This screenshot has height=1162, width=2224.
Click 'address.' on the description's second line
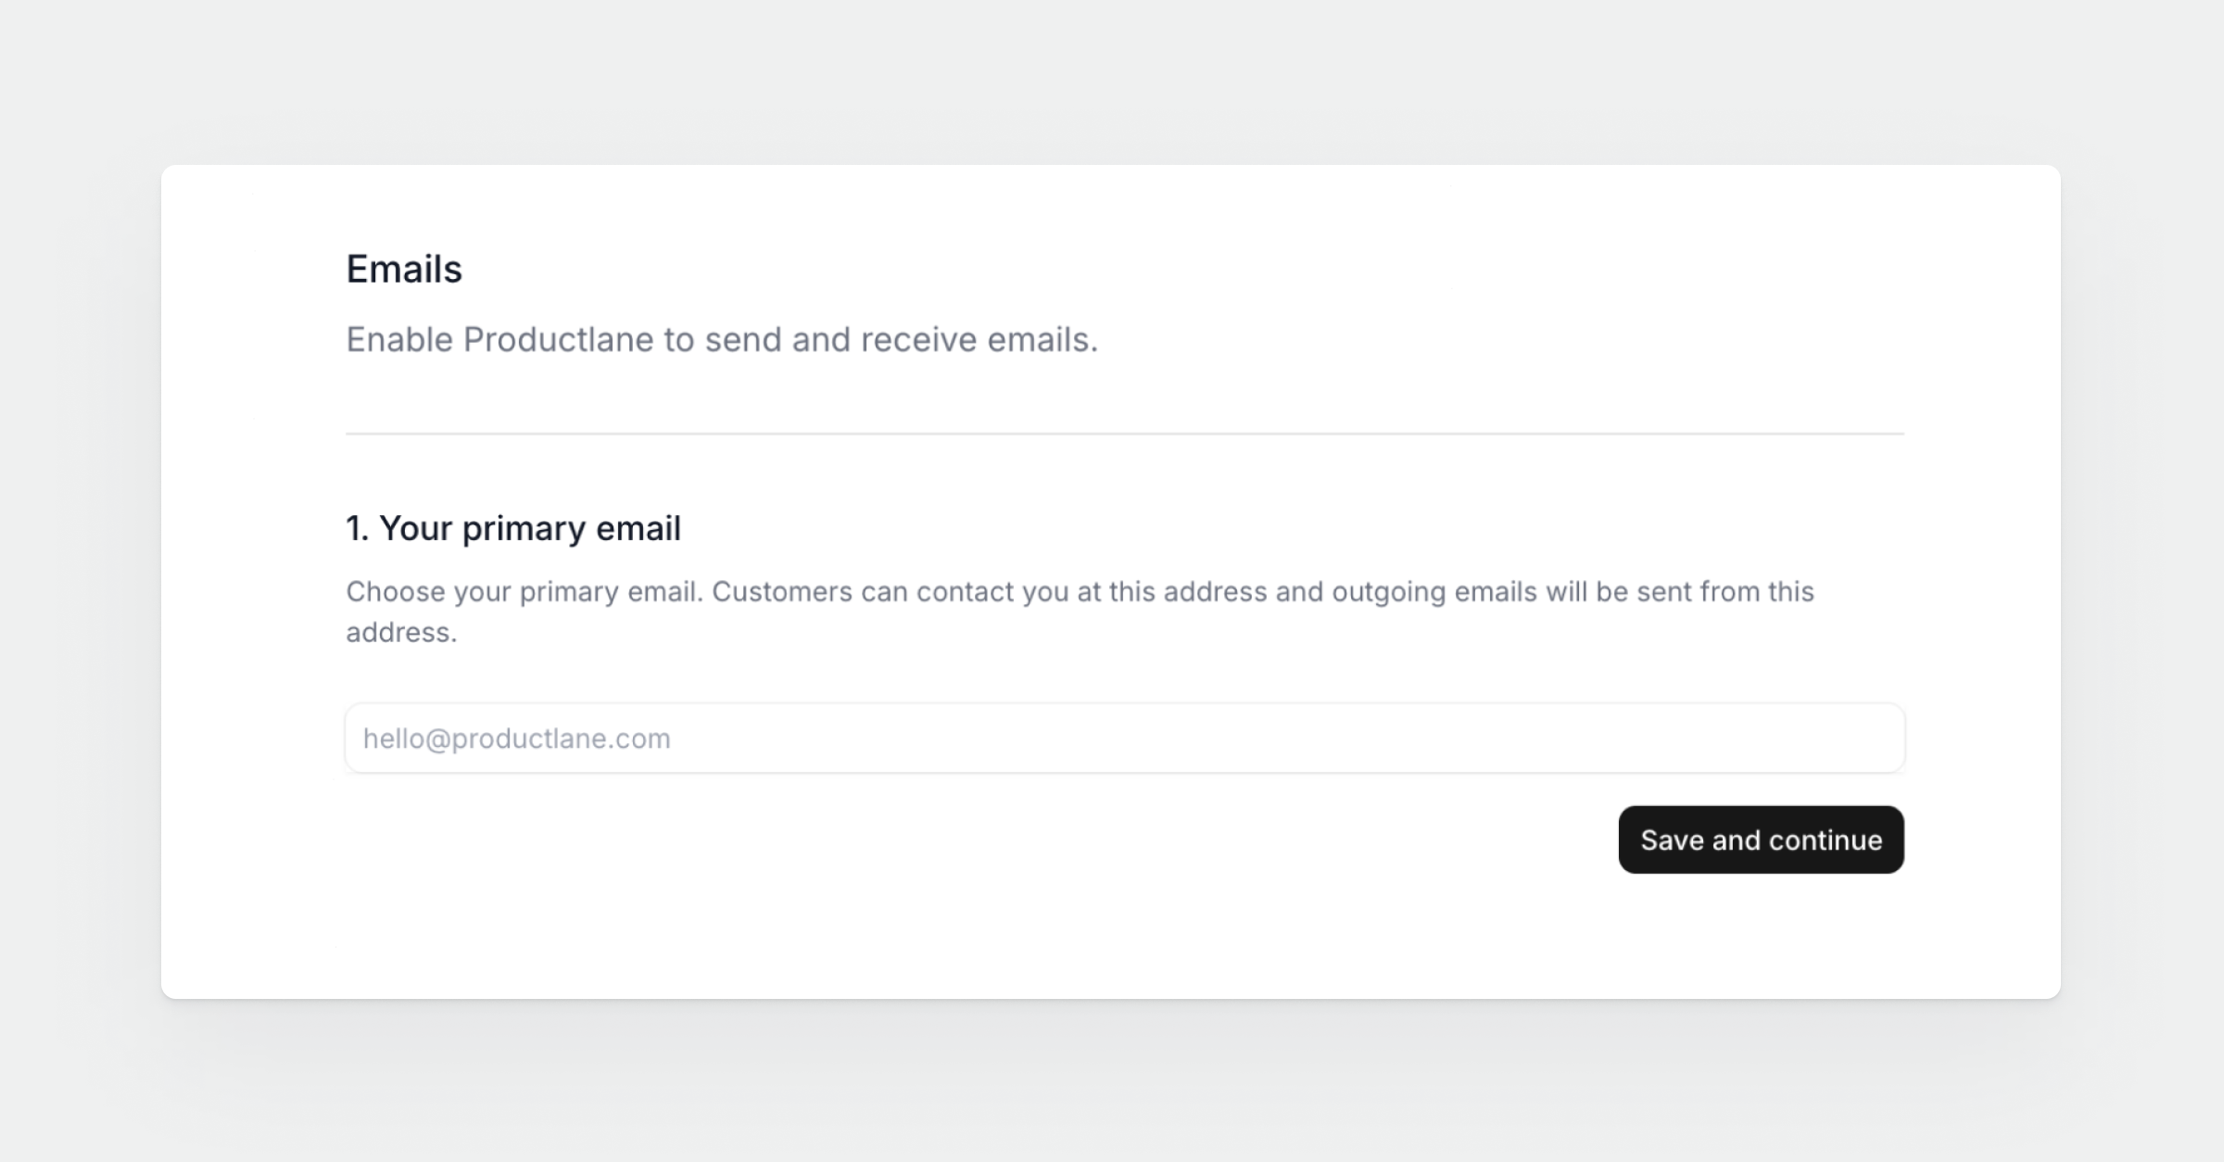[x=401, y=633]
